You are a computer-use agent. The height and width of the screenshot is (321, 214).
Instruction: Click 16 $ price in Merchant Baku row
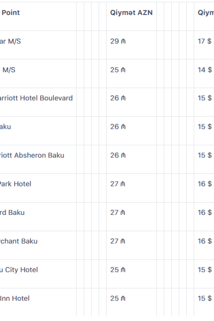click(204, 241)
